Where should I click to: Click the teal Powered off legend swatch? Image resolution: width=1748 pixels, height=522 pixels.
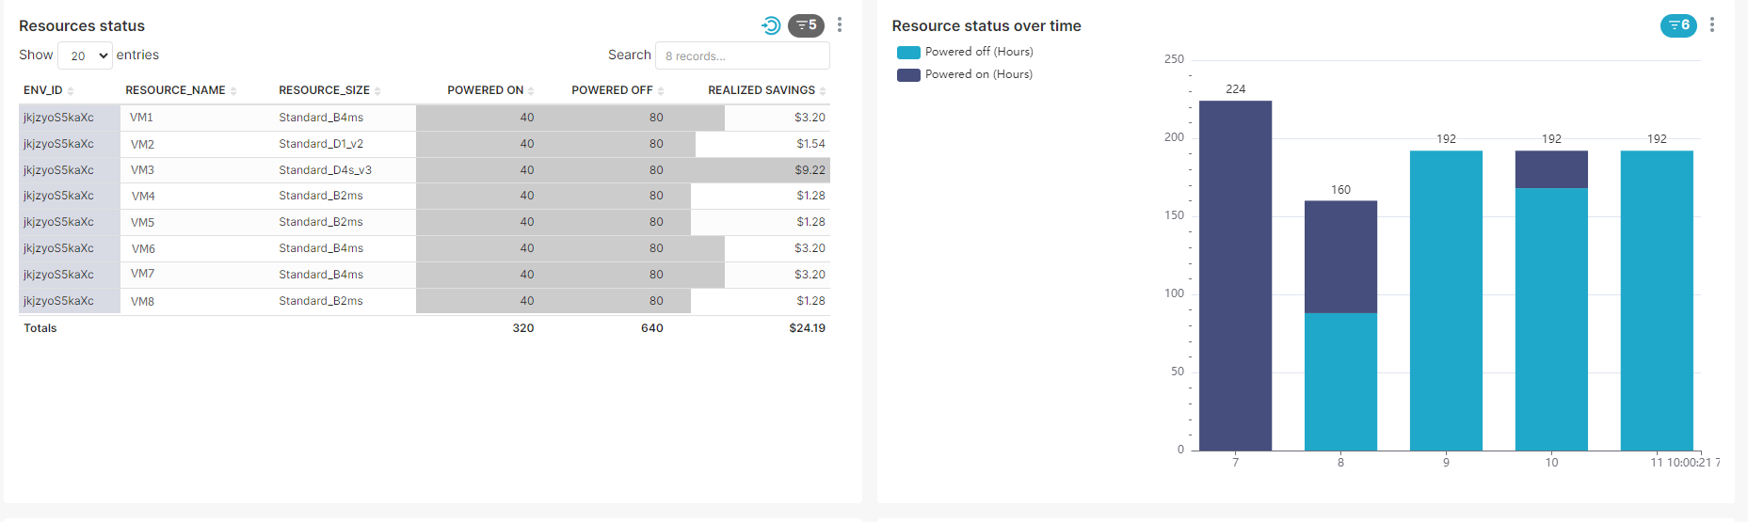pos(908,53)
